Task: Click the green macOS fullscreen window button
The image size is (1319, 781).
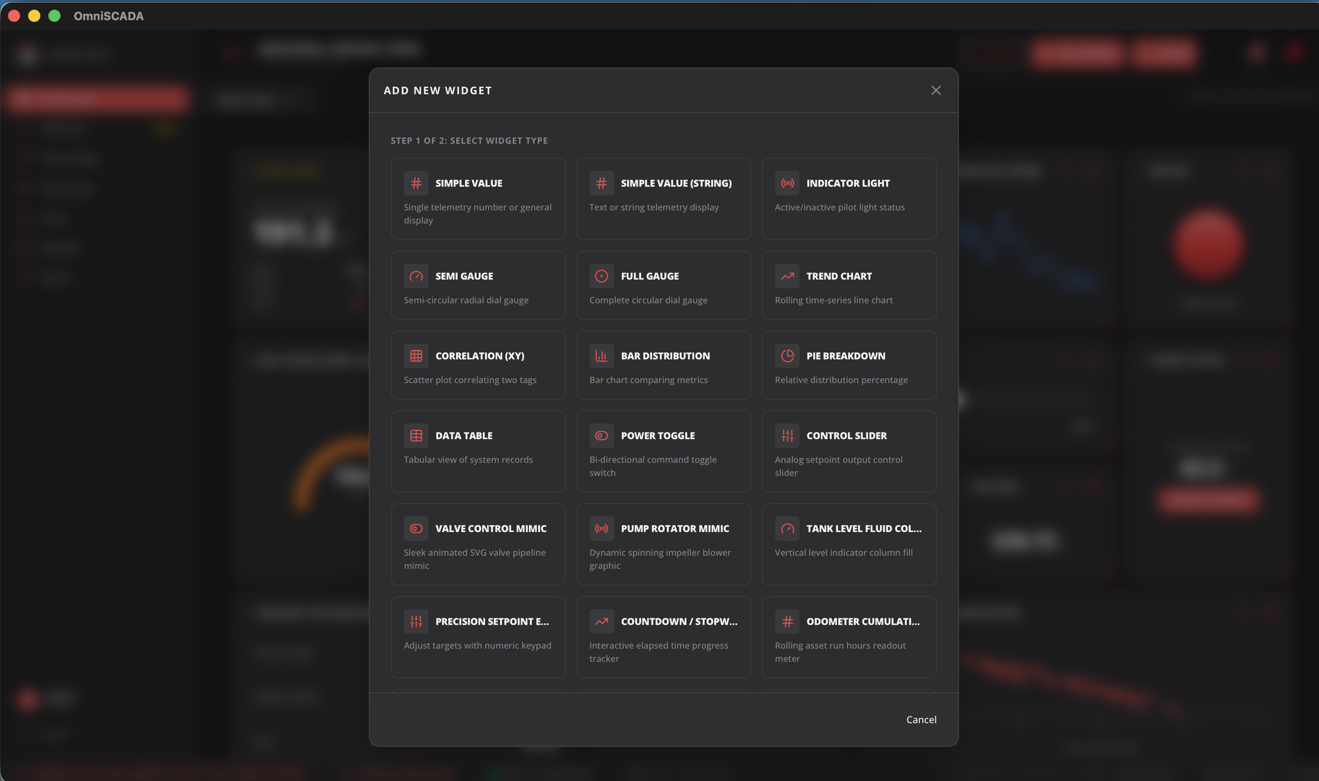Action: point(54,16)
